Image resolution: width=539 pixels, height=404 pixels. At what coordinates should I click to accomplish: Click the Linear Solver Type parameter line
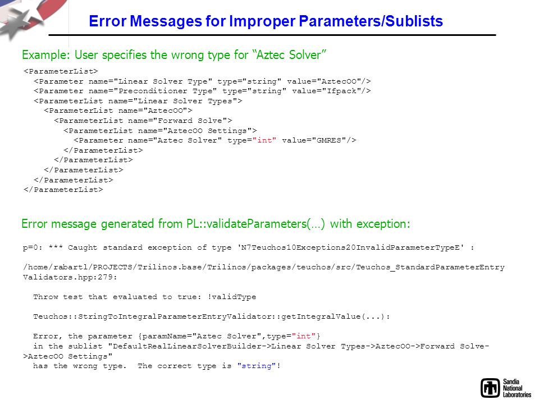(x=202, y=81)
